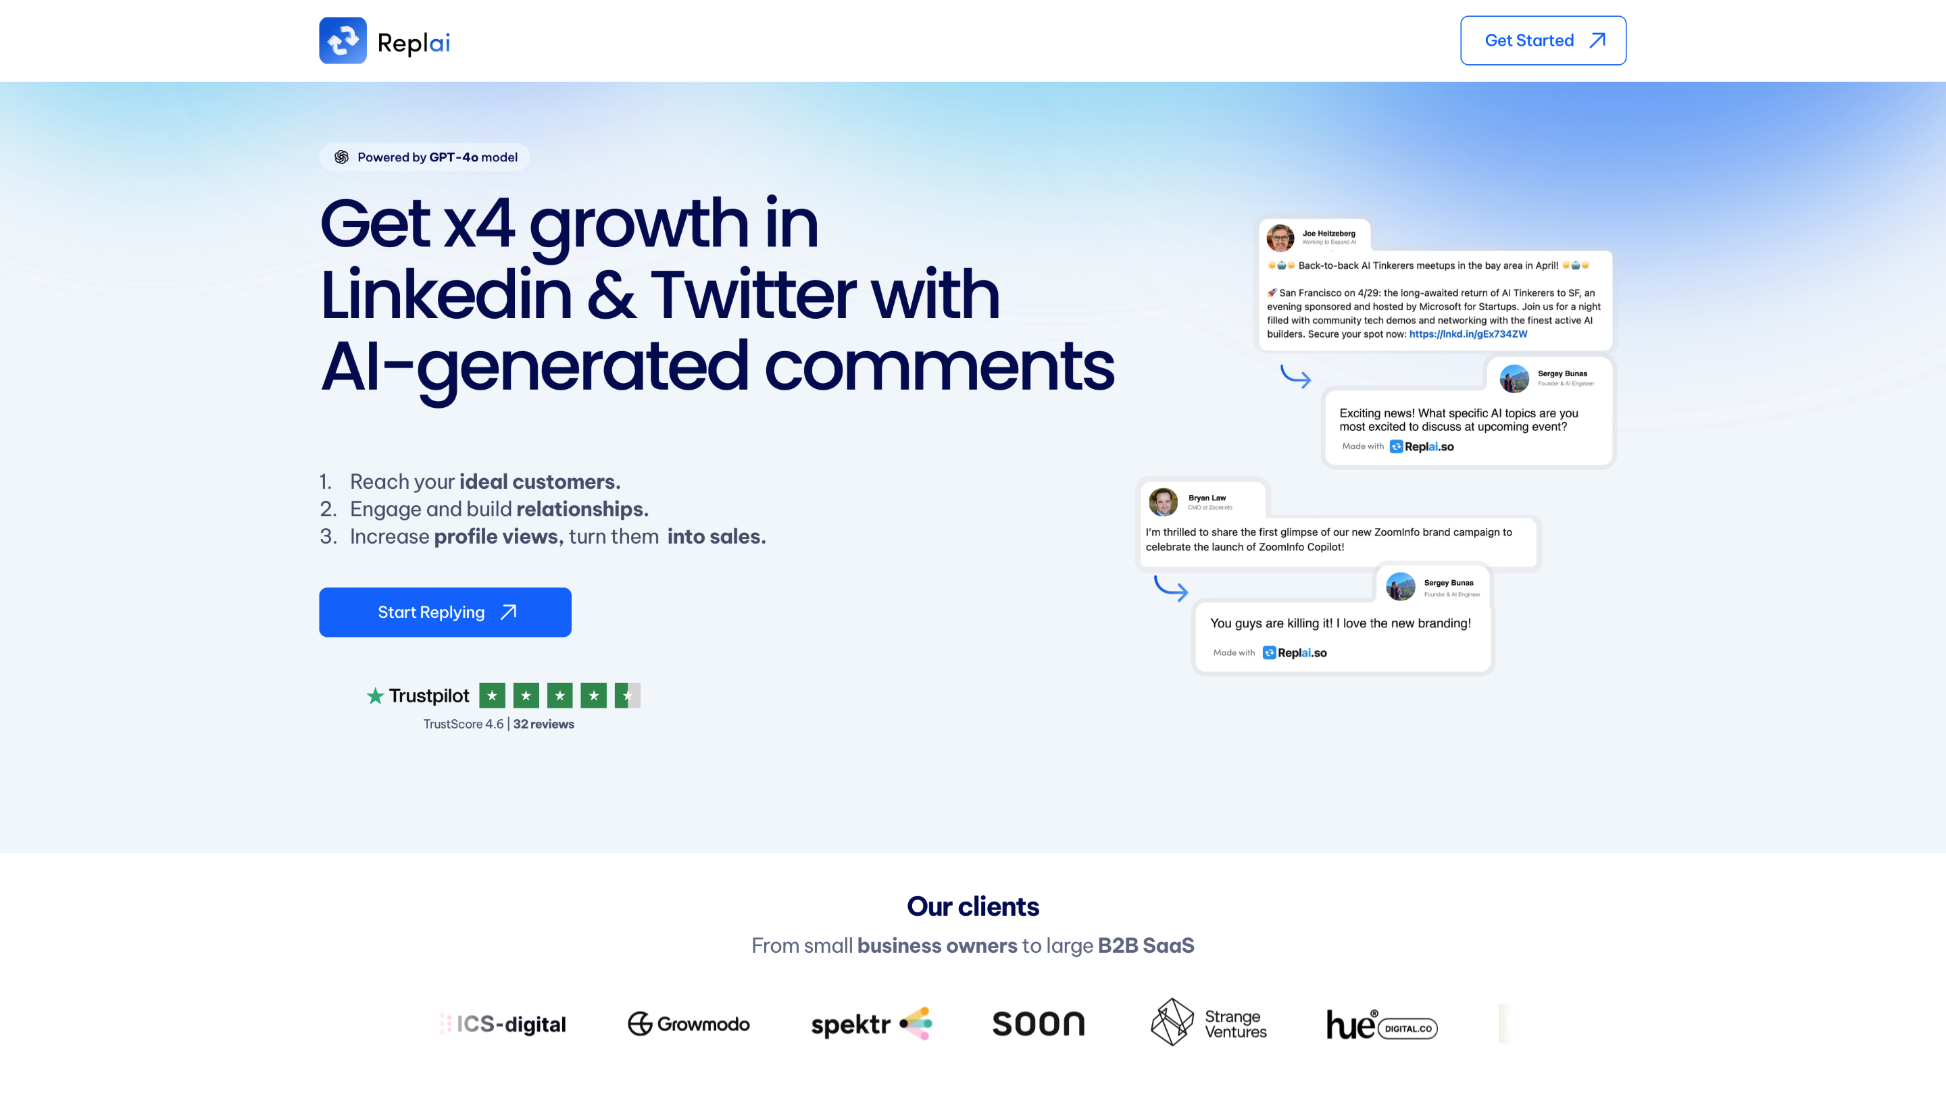Image resolution: width=1946 pixels, height=1094 pixels.
Task: Click the 32 reviews Trustpilot text
Action: click(543, 724)
